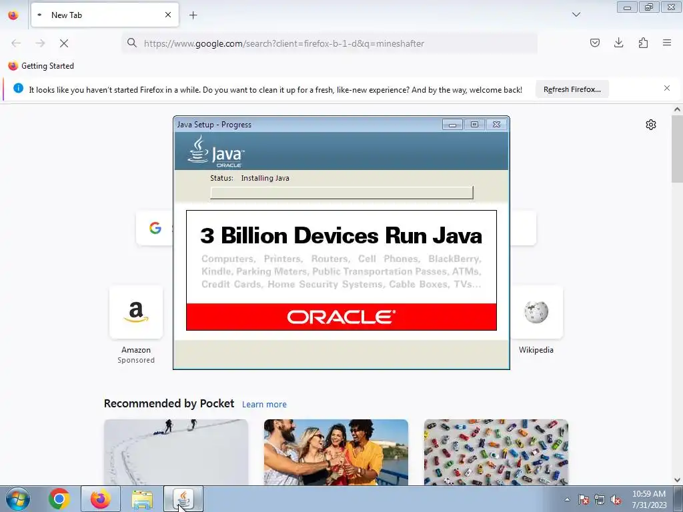Show hidden system tray icons
The image size is (683, 512).
(x=567, y=499)
